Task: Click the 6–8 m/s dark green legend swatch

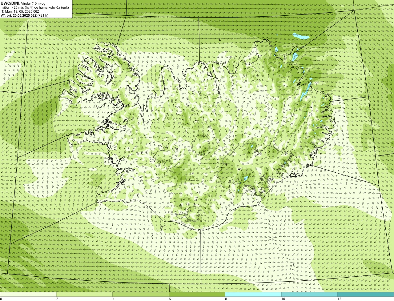Action: 197,295
